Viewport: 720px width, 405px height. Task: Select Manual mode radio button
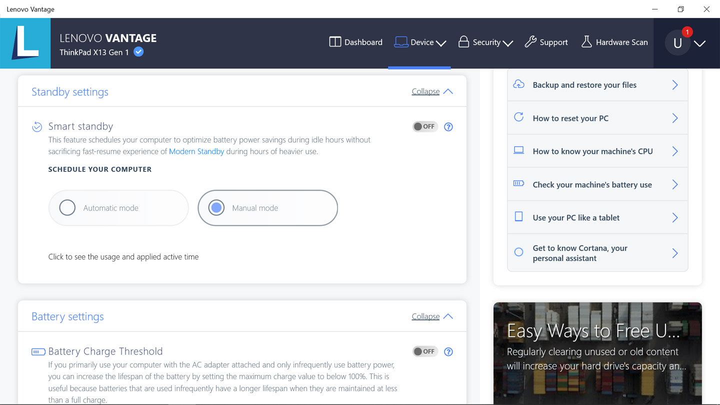[216, 207]
